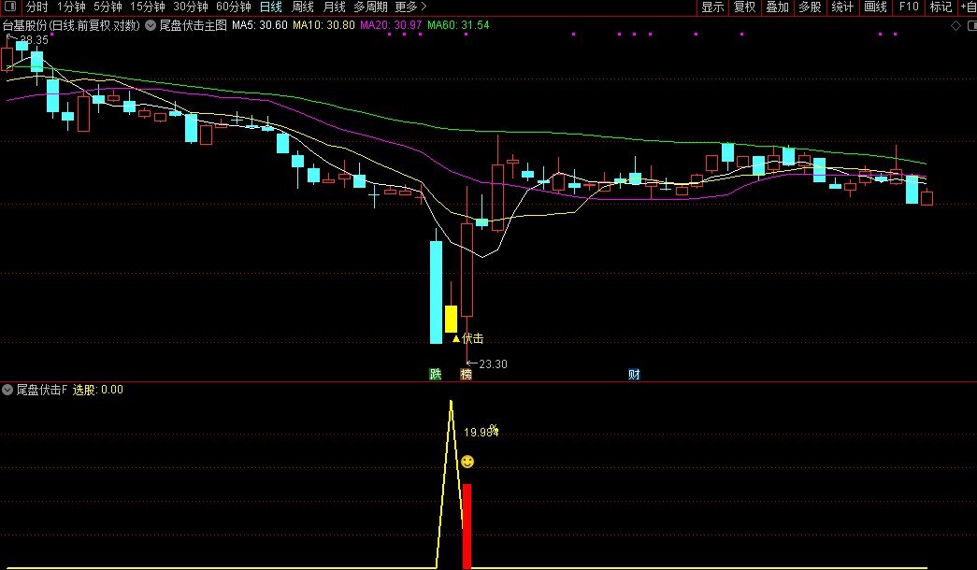This screenshot has height=570, width=977.
Task: Click the diamond icon at chart top-right
Action: 955,25
